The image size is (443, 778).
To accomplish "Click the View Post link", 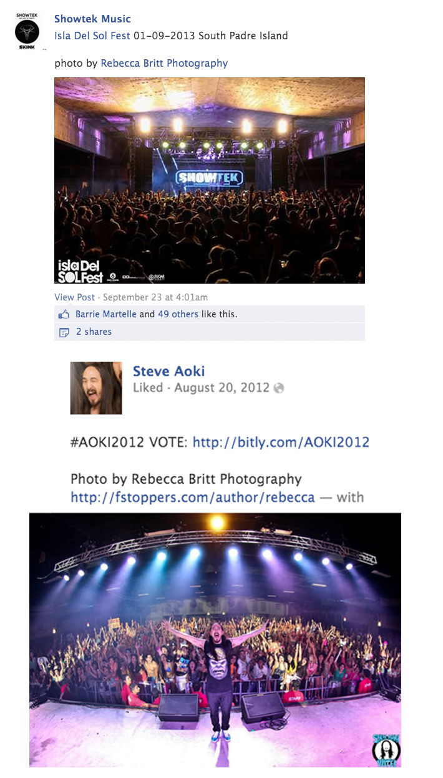I will click(75, 297).
